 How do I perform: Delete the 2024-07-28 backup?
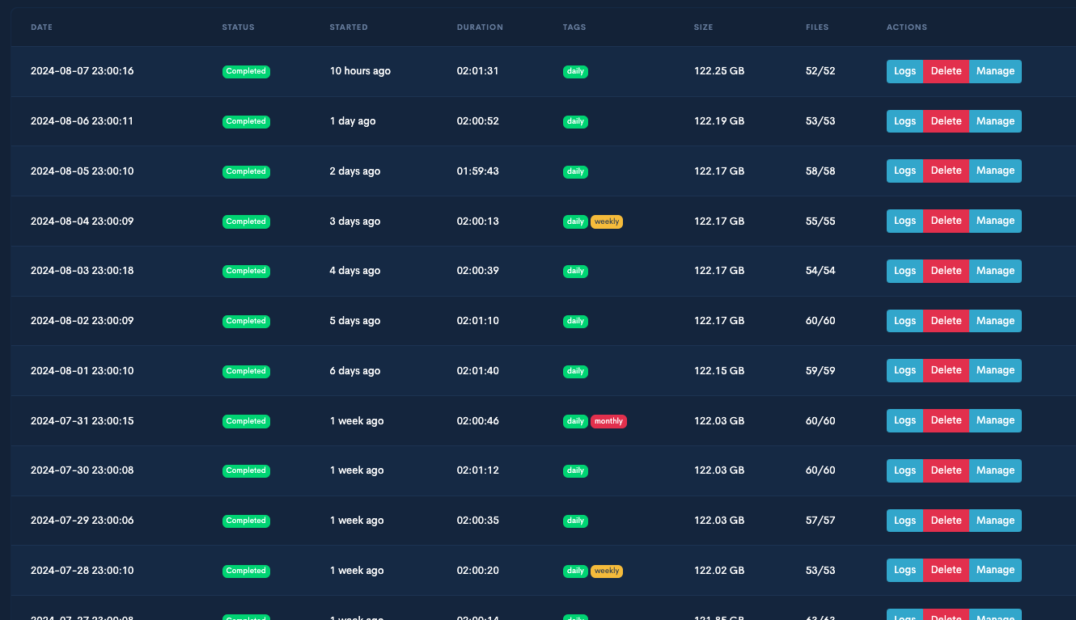pyautogui.click(x=946, y=570)
